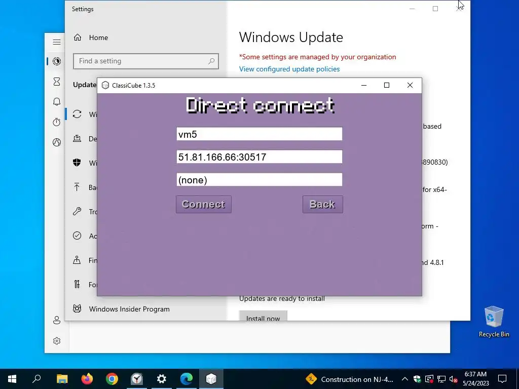
Task: Open the gear settings icon in rear sidebar
Action: (57, 341)
